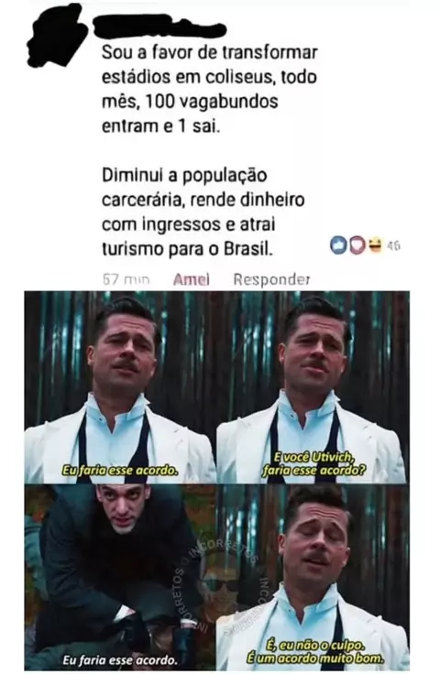Image resolution: width=440 pixels, height=674 pixels.
Task: Click the top-left subtitle 'Eu faria esse acordo.'
Action: coord(120,471)
